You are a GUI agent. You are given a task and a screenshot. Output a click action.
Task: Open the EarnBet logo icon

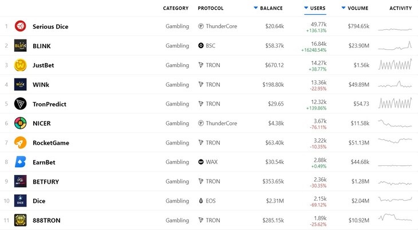tap(20, 162)
